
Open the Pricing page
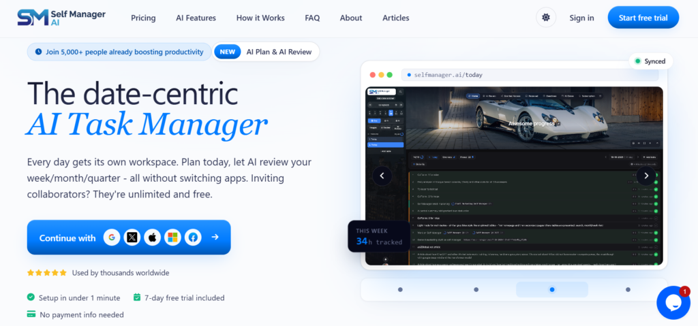point(143,18)
